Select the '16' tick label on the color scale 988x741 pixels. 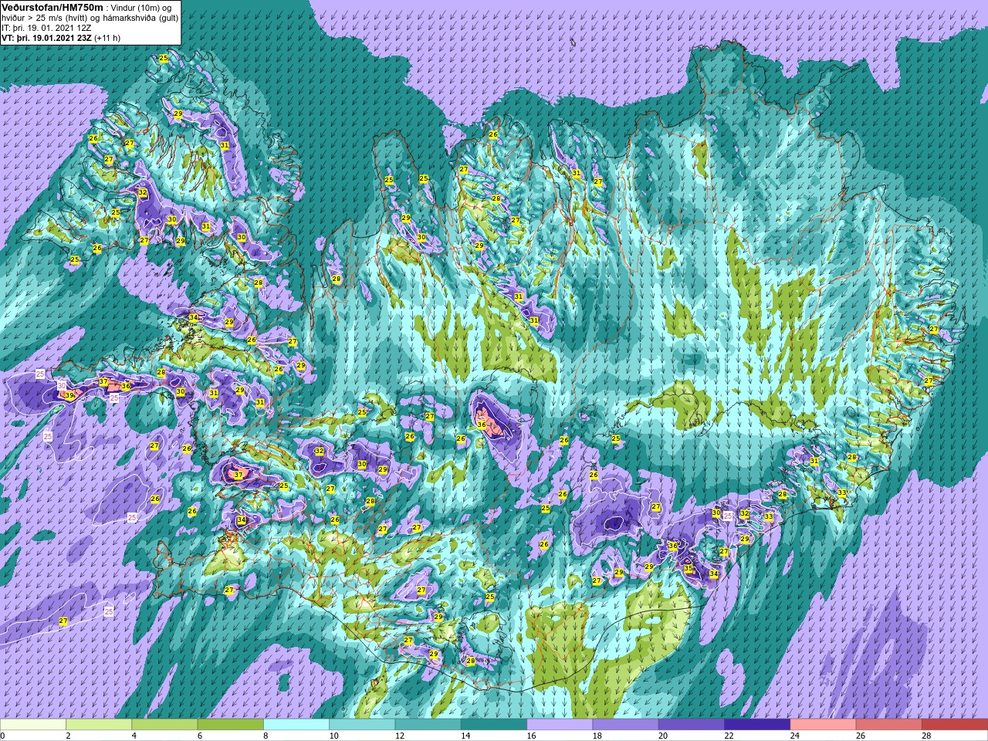pos(531,736)
